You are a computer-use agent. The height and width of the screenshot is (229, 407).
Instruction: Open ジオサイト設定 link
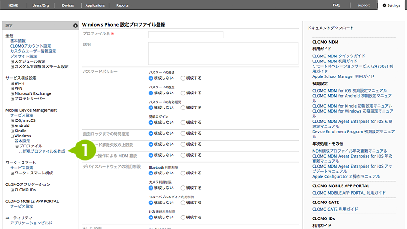[x=23, y=56]
